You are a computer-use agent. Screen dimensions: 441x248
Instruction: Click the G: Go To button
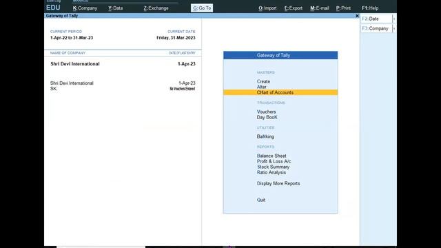click(202, 8)
